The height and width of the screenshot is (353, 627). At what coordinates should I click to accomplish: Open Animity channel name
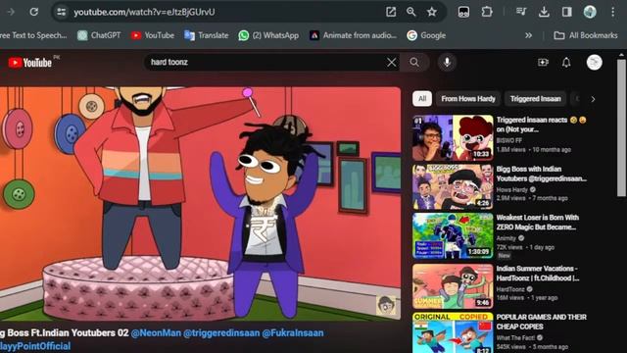(x=506, y=238)
